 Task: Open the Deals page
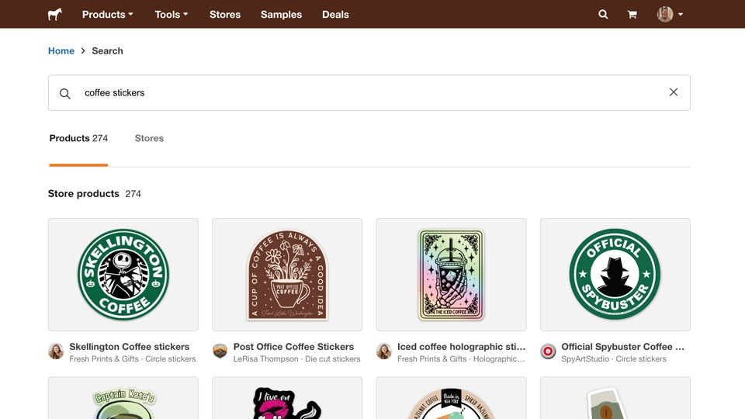coord(335,14)
